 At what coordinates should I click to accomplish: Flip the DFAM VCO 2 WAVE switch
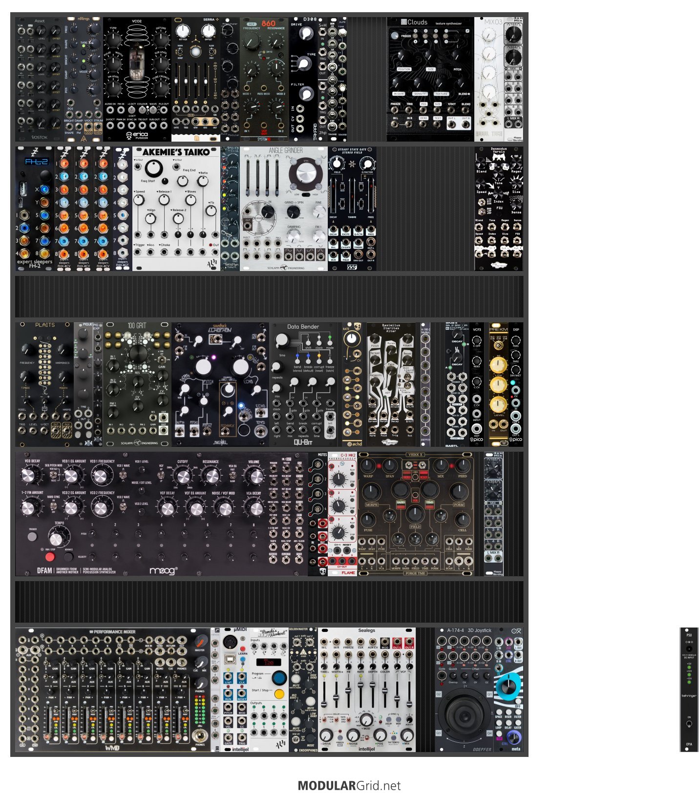[123, 507]
